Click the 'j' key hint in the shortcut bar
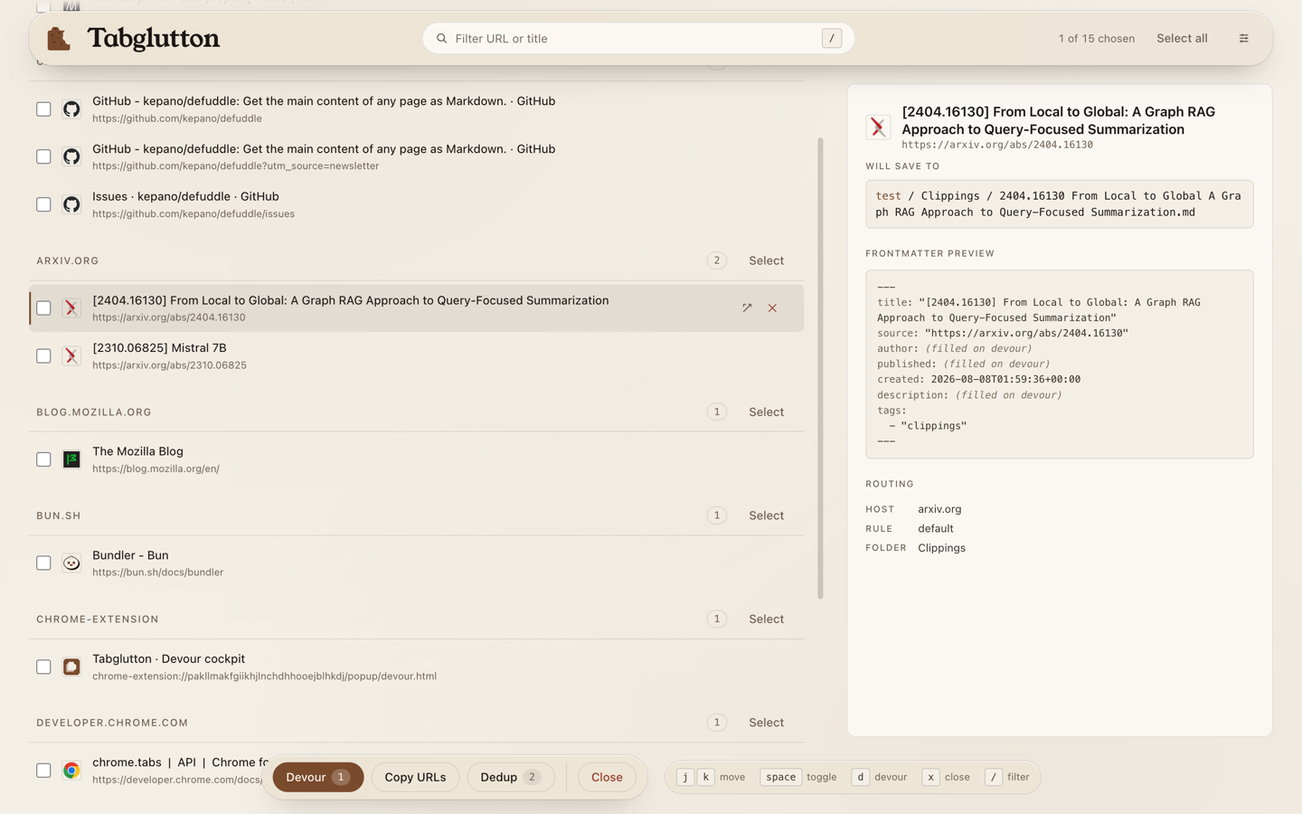The height and width of the screenshot is (814, 1302). tap(685, 777)
